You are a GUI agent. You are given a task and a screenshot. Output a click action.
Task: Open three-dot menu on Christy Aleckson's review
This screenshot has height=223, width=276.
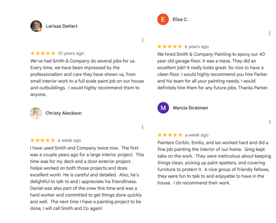[142, 127]
